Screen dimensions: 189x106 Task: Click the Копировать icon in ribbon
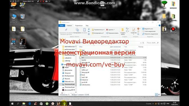77,30
